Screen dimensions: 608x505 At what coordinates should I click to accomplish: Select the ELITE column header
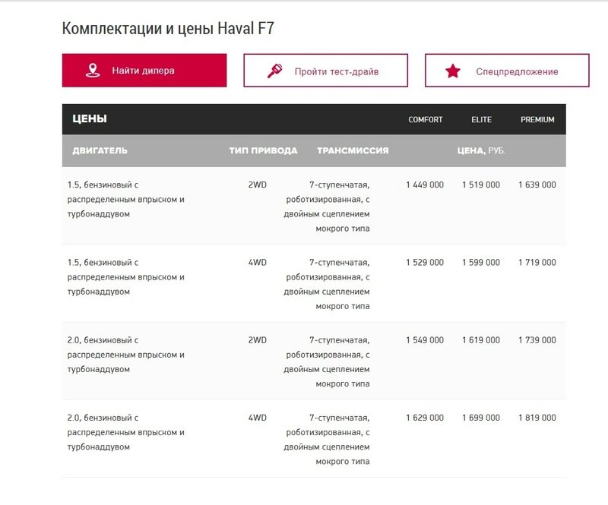[482, 120]
